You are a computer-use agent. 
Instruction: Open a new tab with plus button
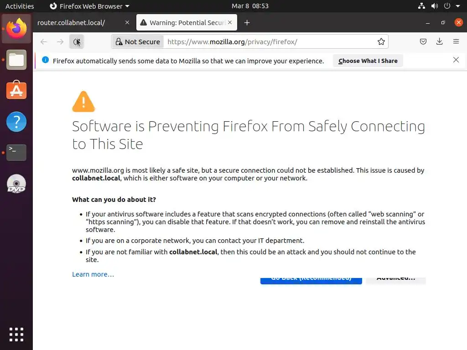tap(247, 23)
